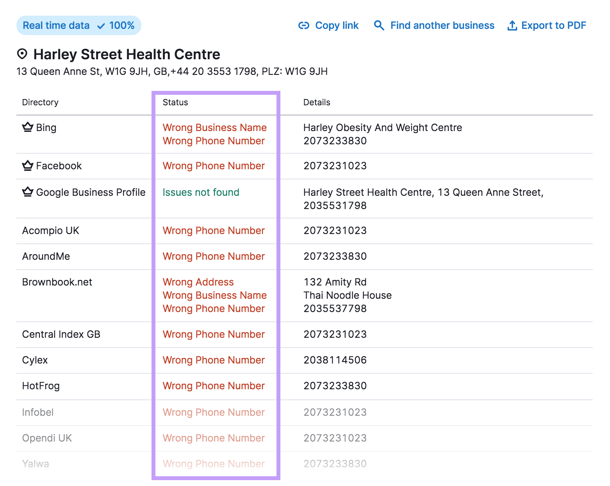Select the Central Index GB directory
610x486 pixels.
pyautogui.click(x=61, y=334)
